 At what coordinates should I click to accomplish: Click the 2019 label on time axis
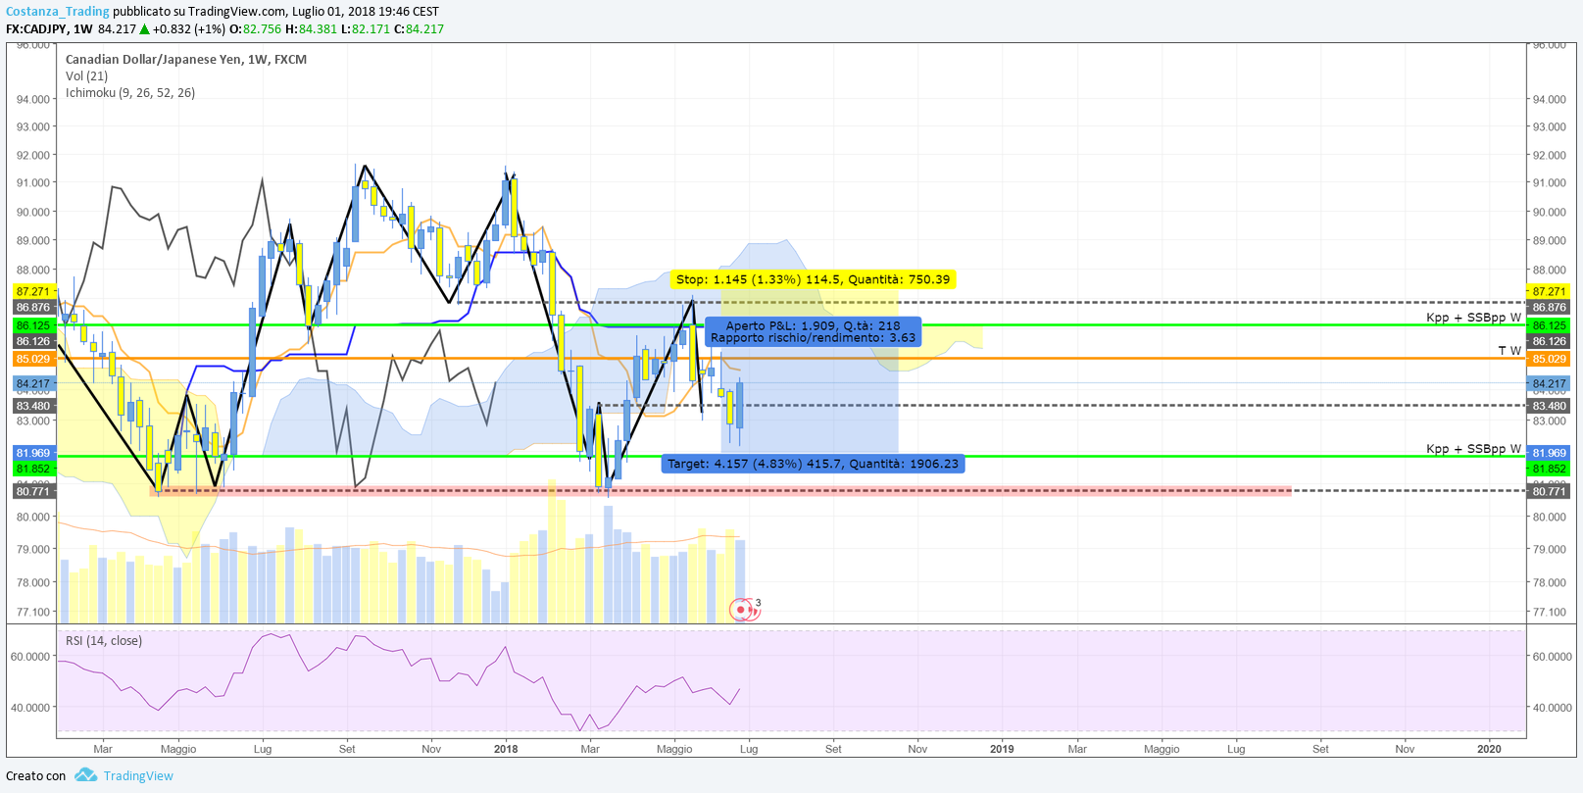1002,749
